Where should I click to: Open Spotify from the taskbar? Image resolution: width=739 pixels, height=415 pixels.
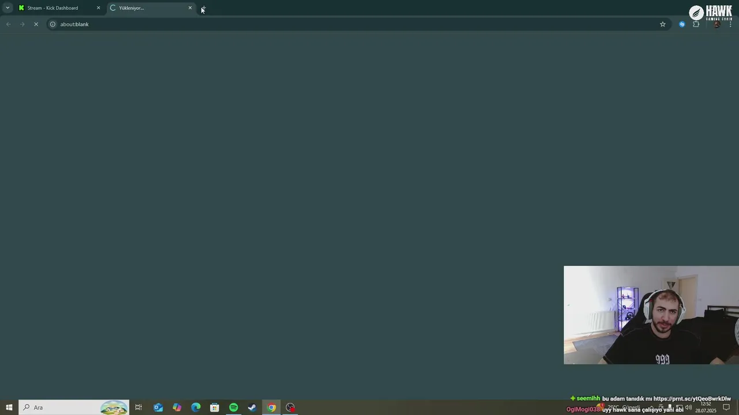pos(233,408)
